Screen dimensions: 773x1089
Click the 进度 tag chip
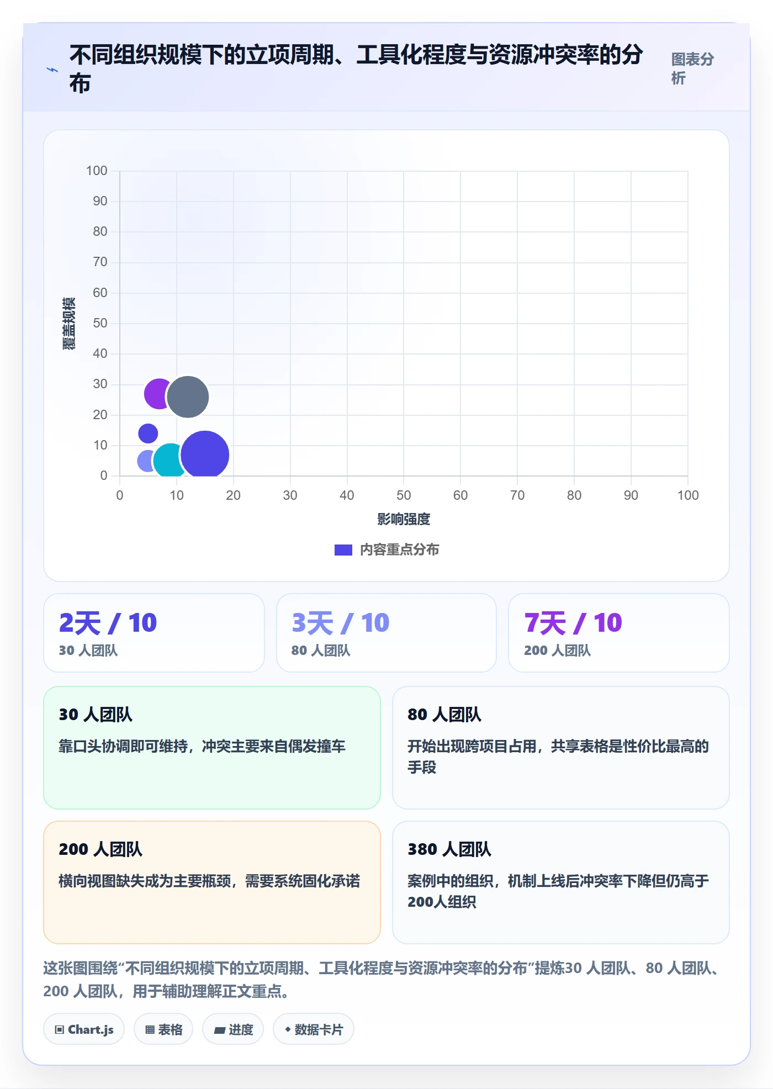coord(233,1029)
